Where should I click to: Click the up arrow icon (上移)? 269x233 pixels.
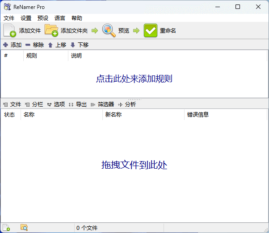click(50, 45)
